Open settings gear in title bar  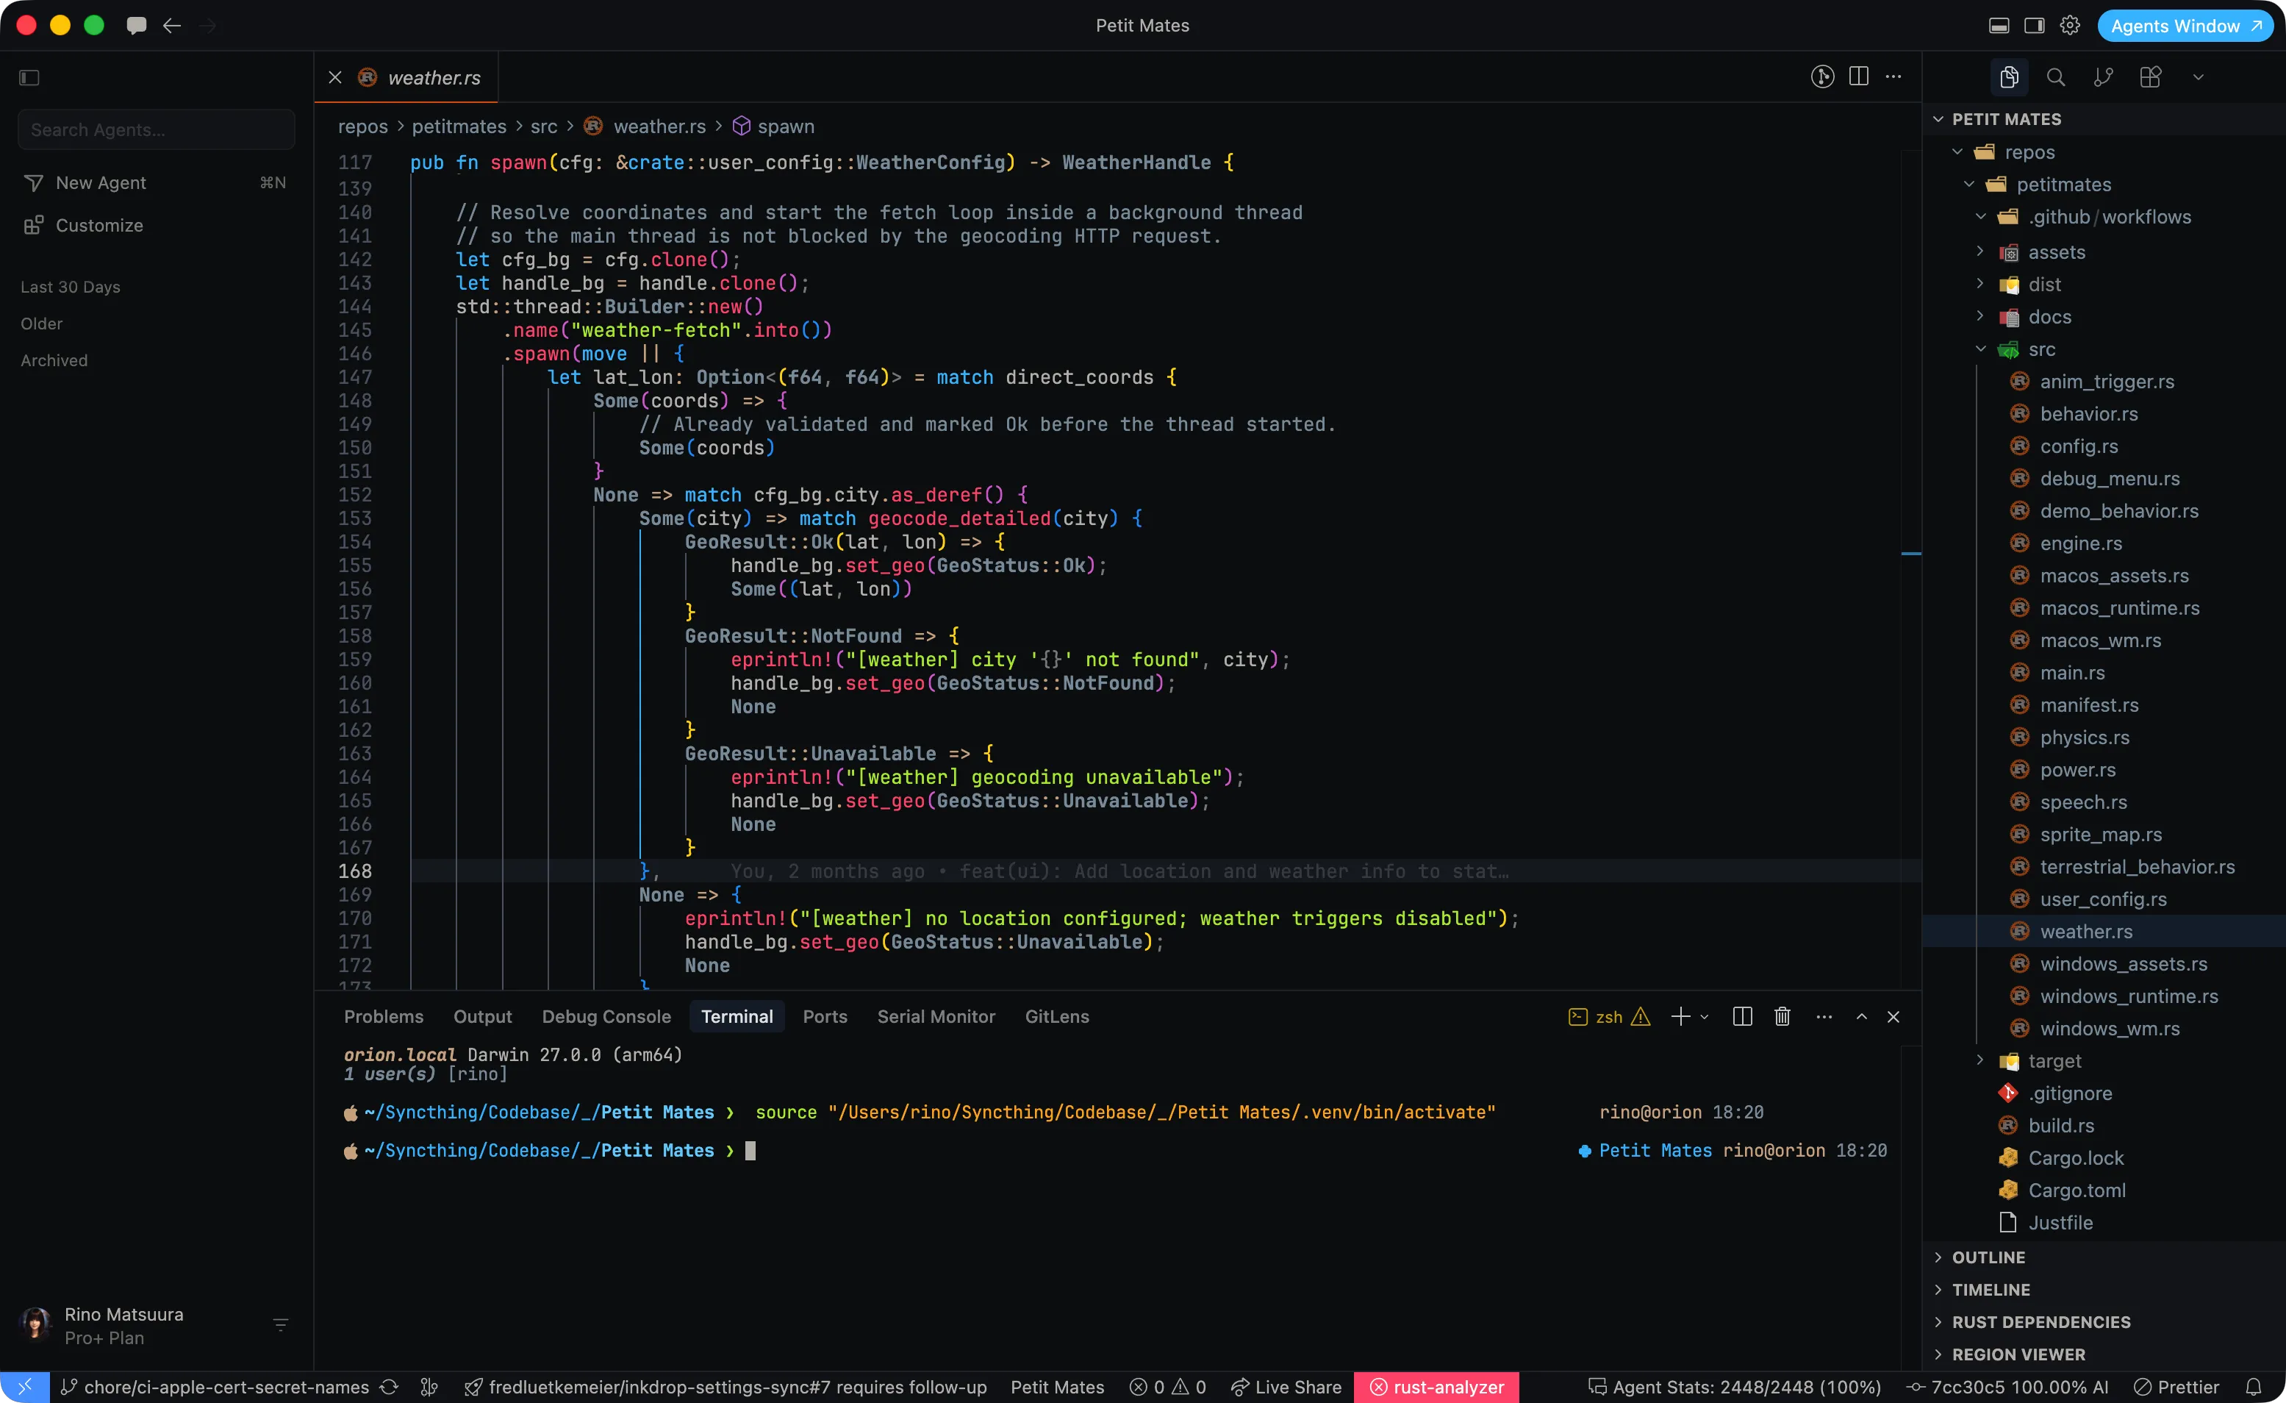click(2069, 25)
